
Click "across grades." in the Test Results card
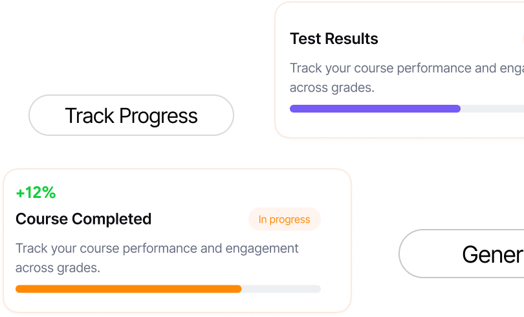tap(332, 87)
